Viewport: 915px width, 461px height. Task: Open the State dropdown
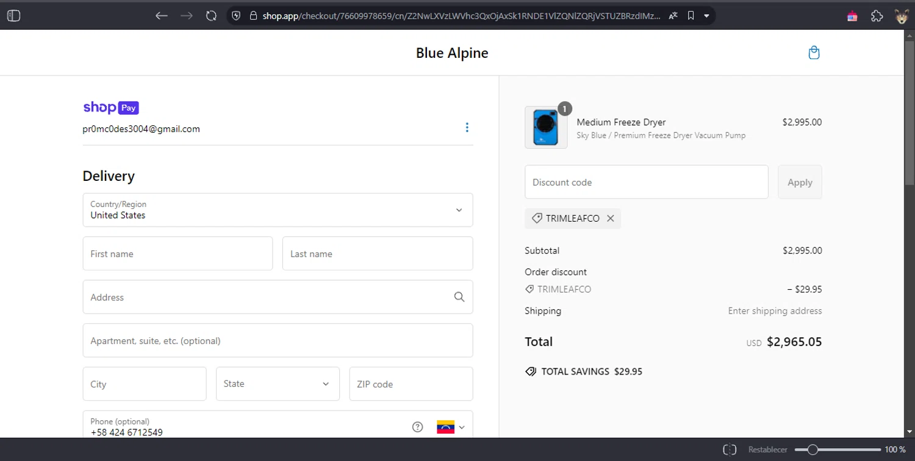(x=278, y=384)
